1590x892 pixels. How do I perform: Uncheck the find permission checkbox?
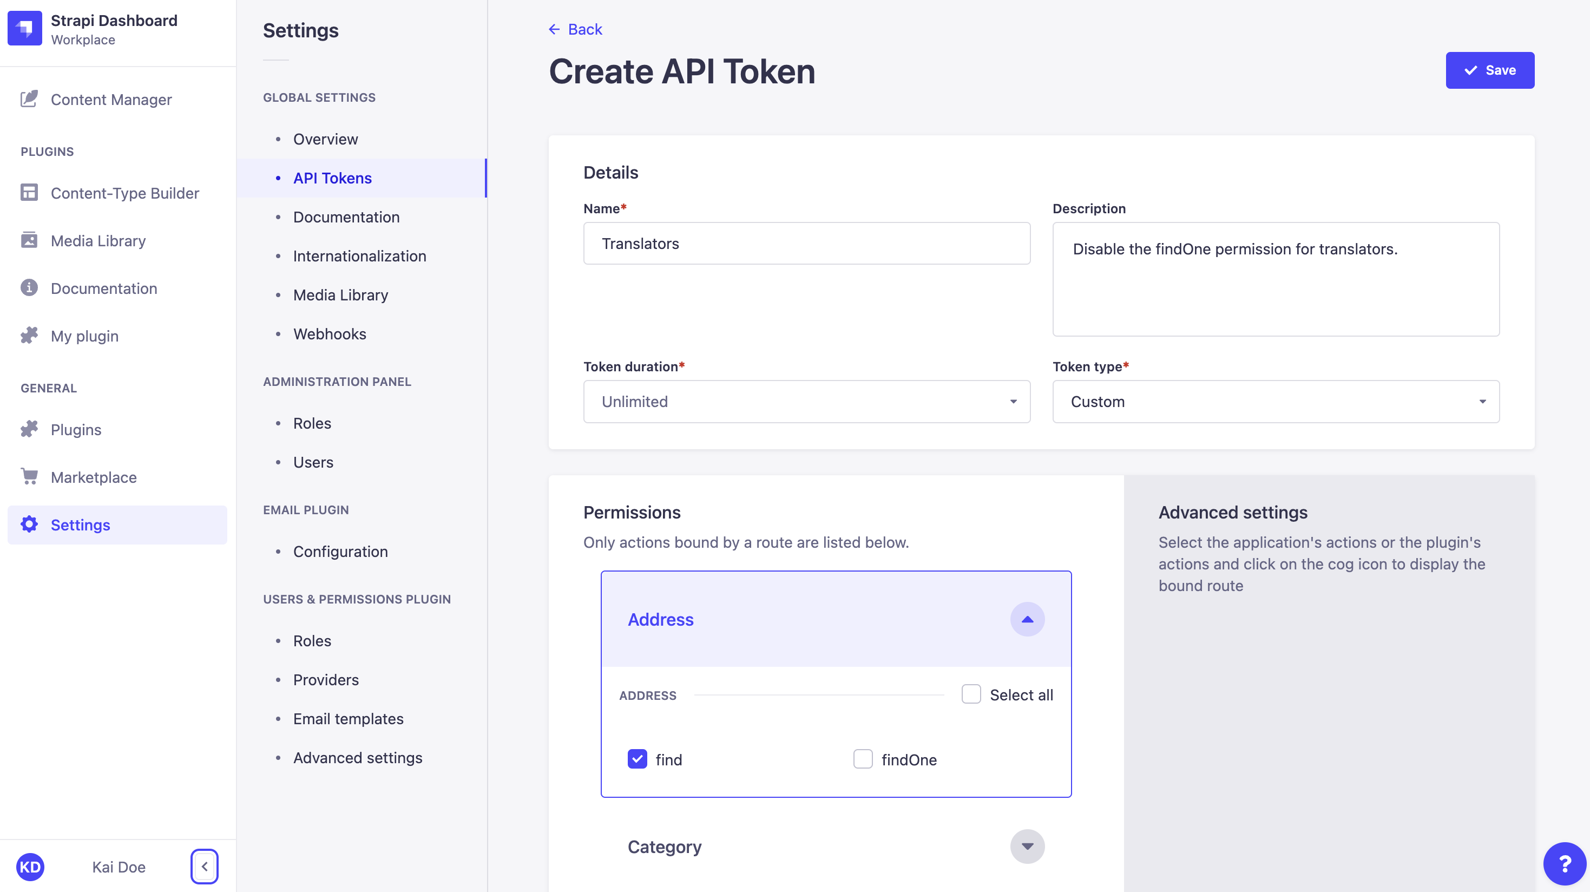[x=637, y=759]
